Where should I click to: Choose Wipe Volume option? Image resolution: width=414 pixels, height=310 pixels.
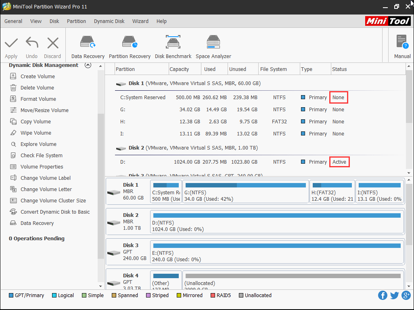coord(36,133)
